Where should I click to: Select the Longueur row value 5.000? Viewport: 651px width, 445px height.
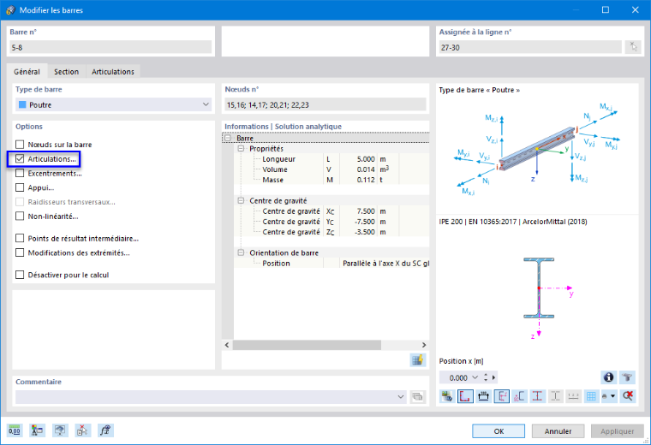(x=366, y=159)
